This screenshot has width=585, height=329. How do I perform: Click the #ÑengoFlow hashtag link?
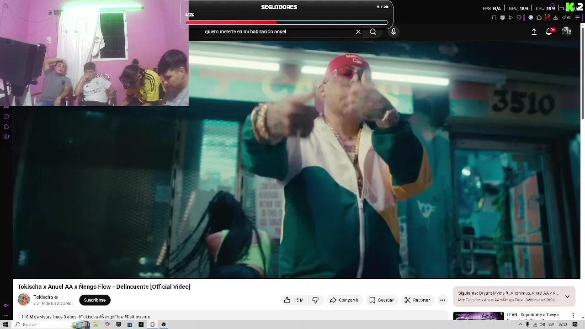click(x=111, y=317)
